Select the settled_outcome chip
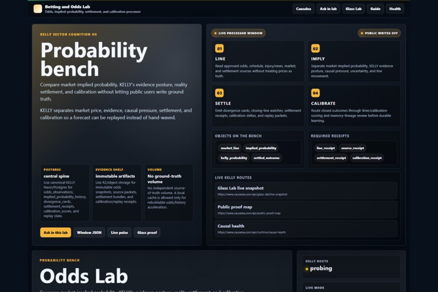438x292 pixels. (x=266, y=158)
